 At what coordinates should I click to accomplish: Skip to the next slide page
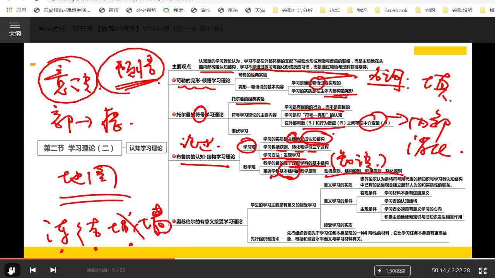coord(53,270)
